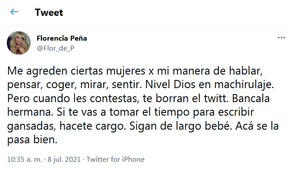Open Florencia Peña's profile picture

(19, 43)
